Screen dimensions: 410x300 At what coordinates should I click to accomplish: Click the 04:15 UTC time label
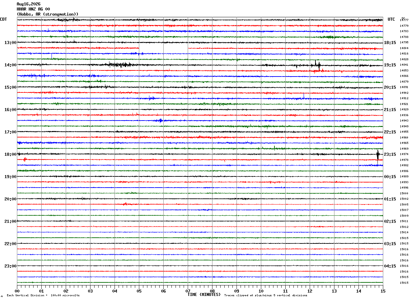pos(390,266)
